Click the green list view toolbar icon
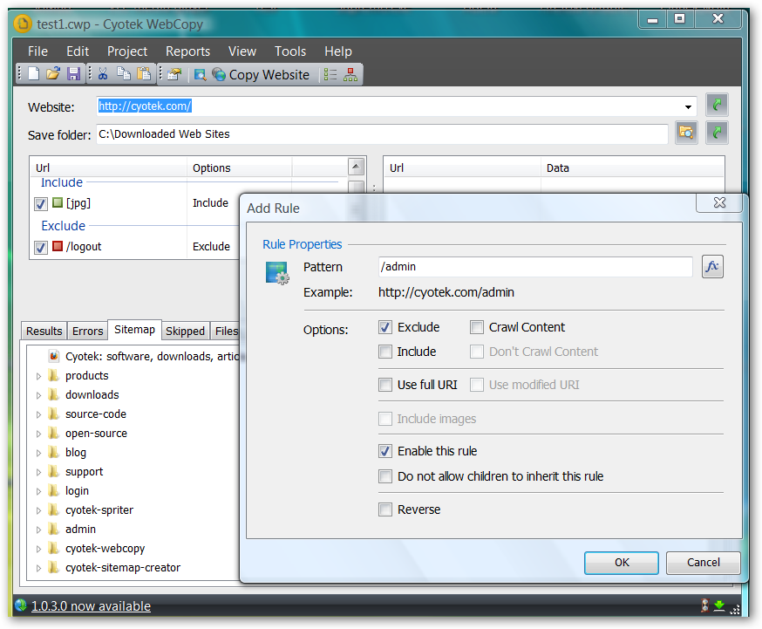The width and height of the screenshot is (762, 629). pos(330,74)
